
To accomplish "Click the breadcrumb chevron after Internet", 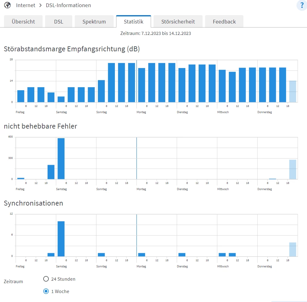I will click(40, 5).
